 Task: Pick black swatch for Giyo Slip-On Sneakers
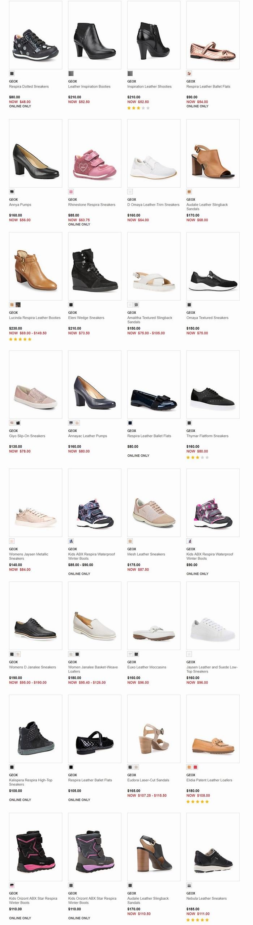click(18, 423)
